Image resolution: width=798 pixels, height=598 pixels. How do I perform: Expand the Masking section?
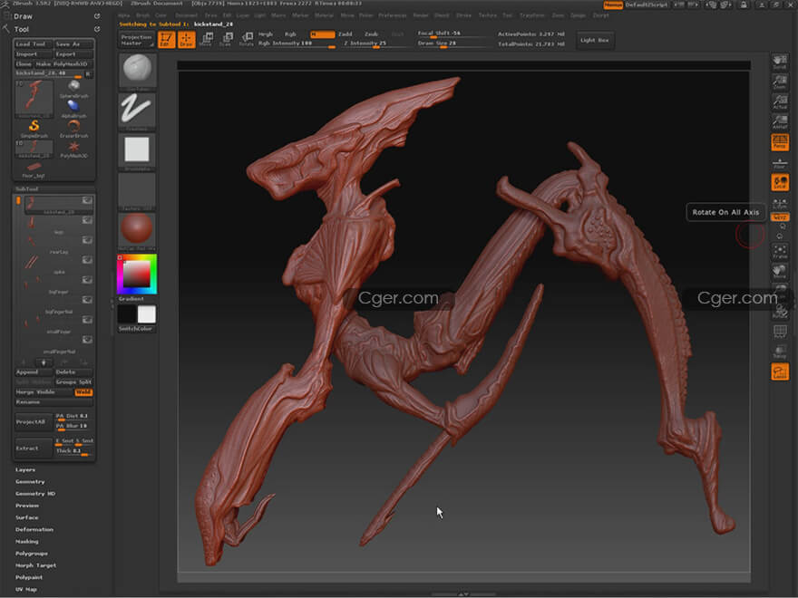click(27, 542)
